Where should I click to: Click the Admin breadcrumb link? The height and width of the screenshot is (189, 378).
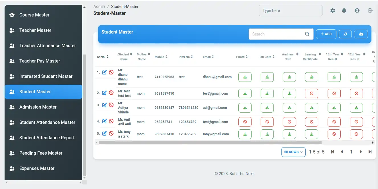point(99,7)
